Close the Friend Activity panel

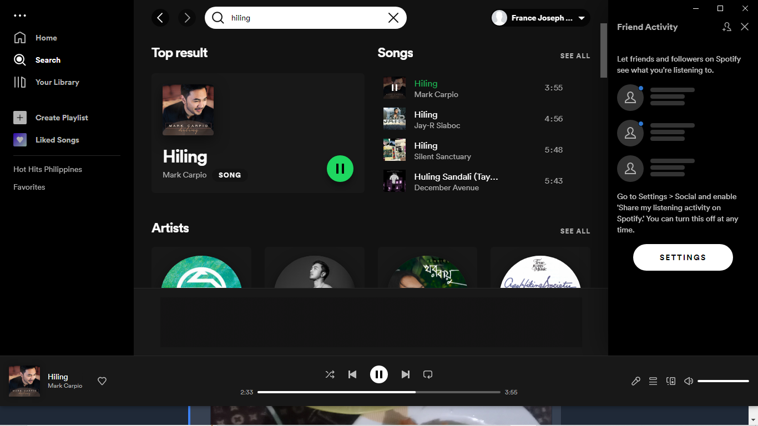(x=745, y=27)
